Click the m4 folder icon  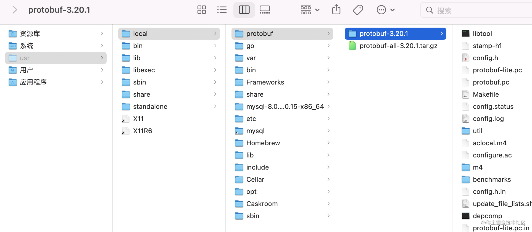(466, 167)
